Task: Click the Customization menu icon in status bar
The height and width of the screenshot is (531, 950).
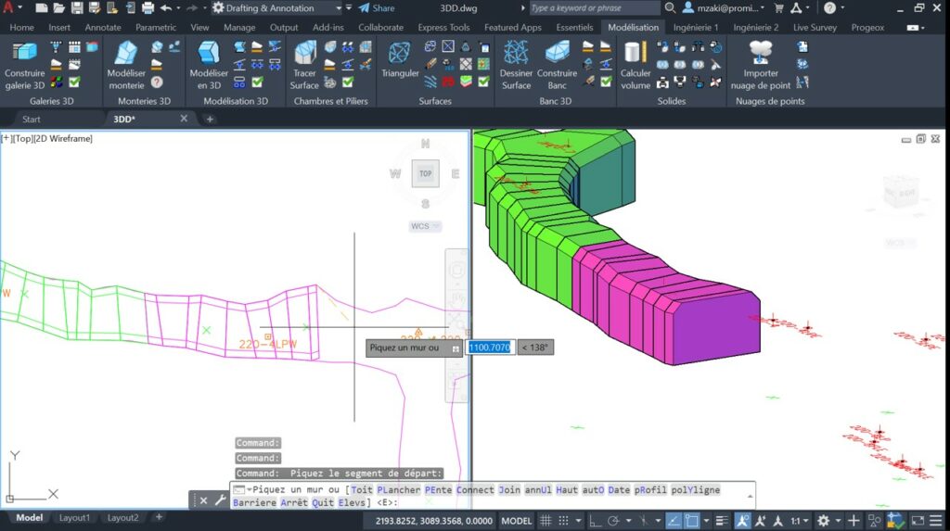Action: pyautogui.click(x=936, y=521)
